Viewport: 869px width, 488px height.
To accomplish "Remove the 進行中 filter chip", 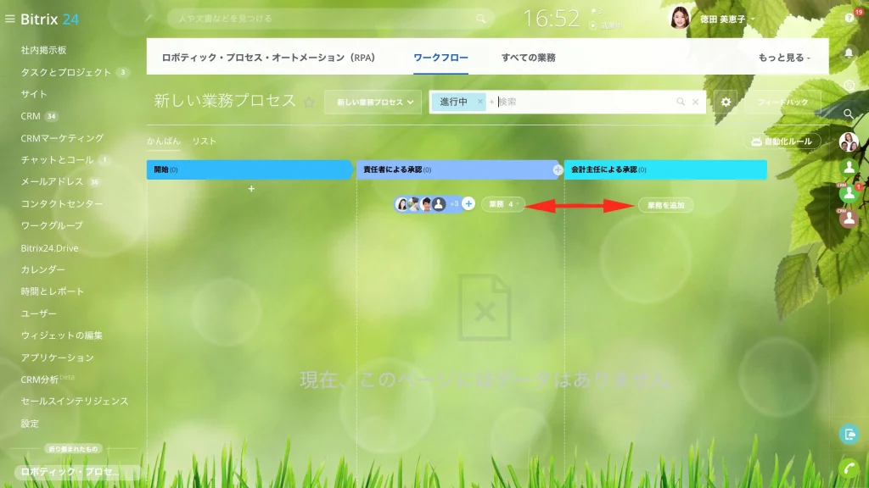I will [480, 102].
